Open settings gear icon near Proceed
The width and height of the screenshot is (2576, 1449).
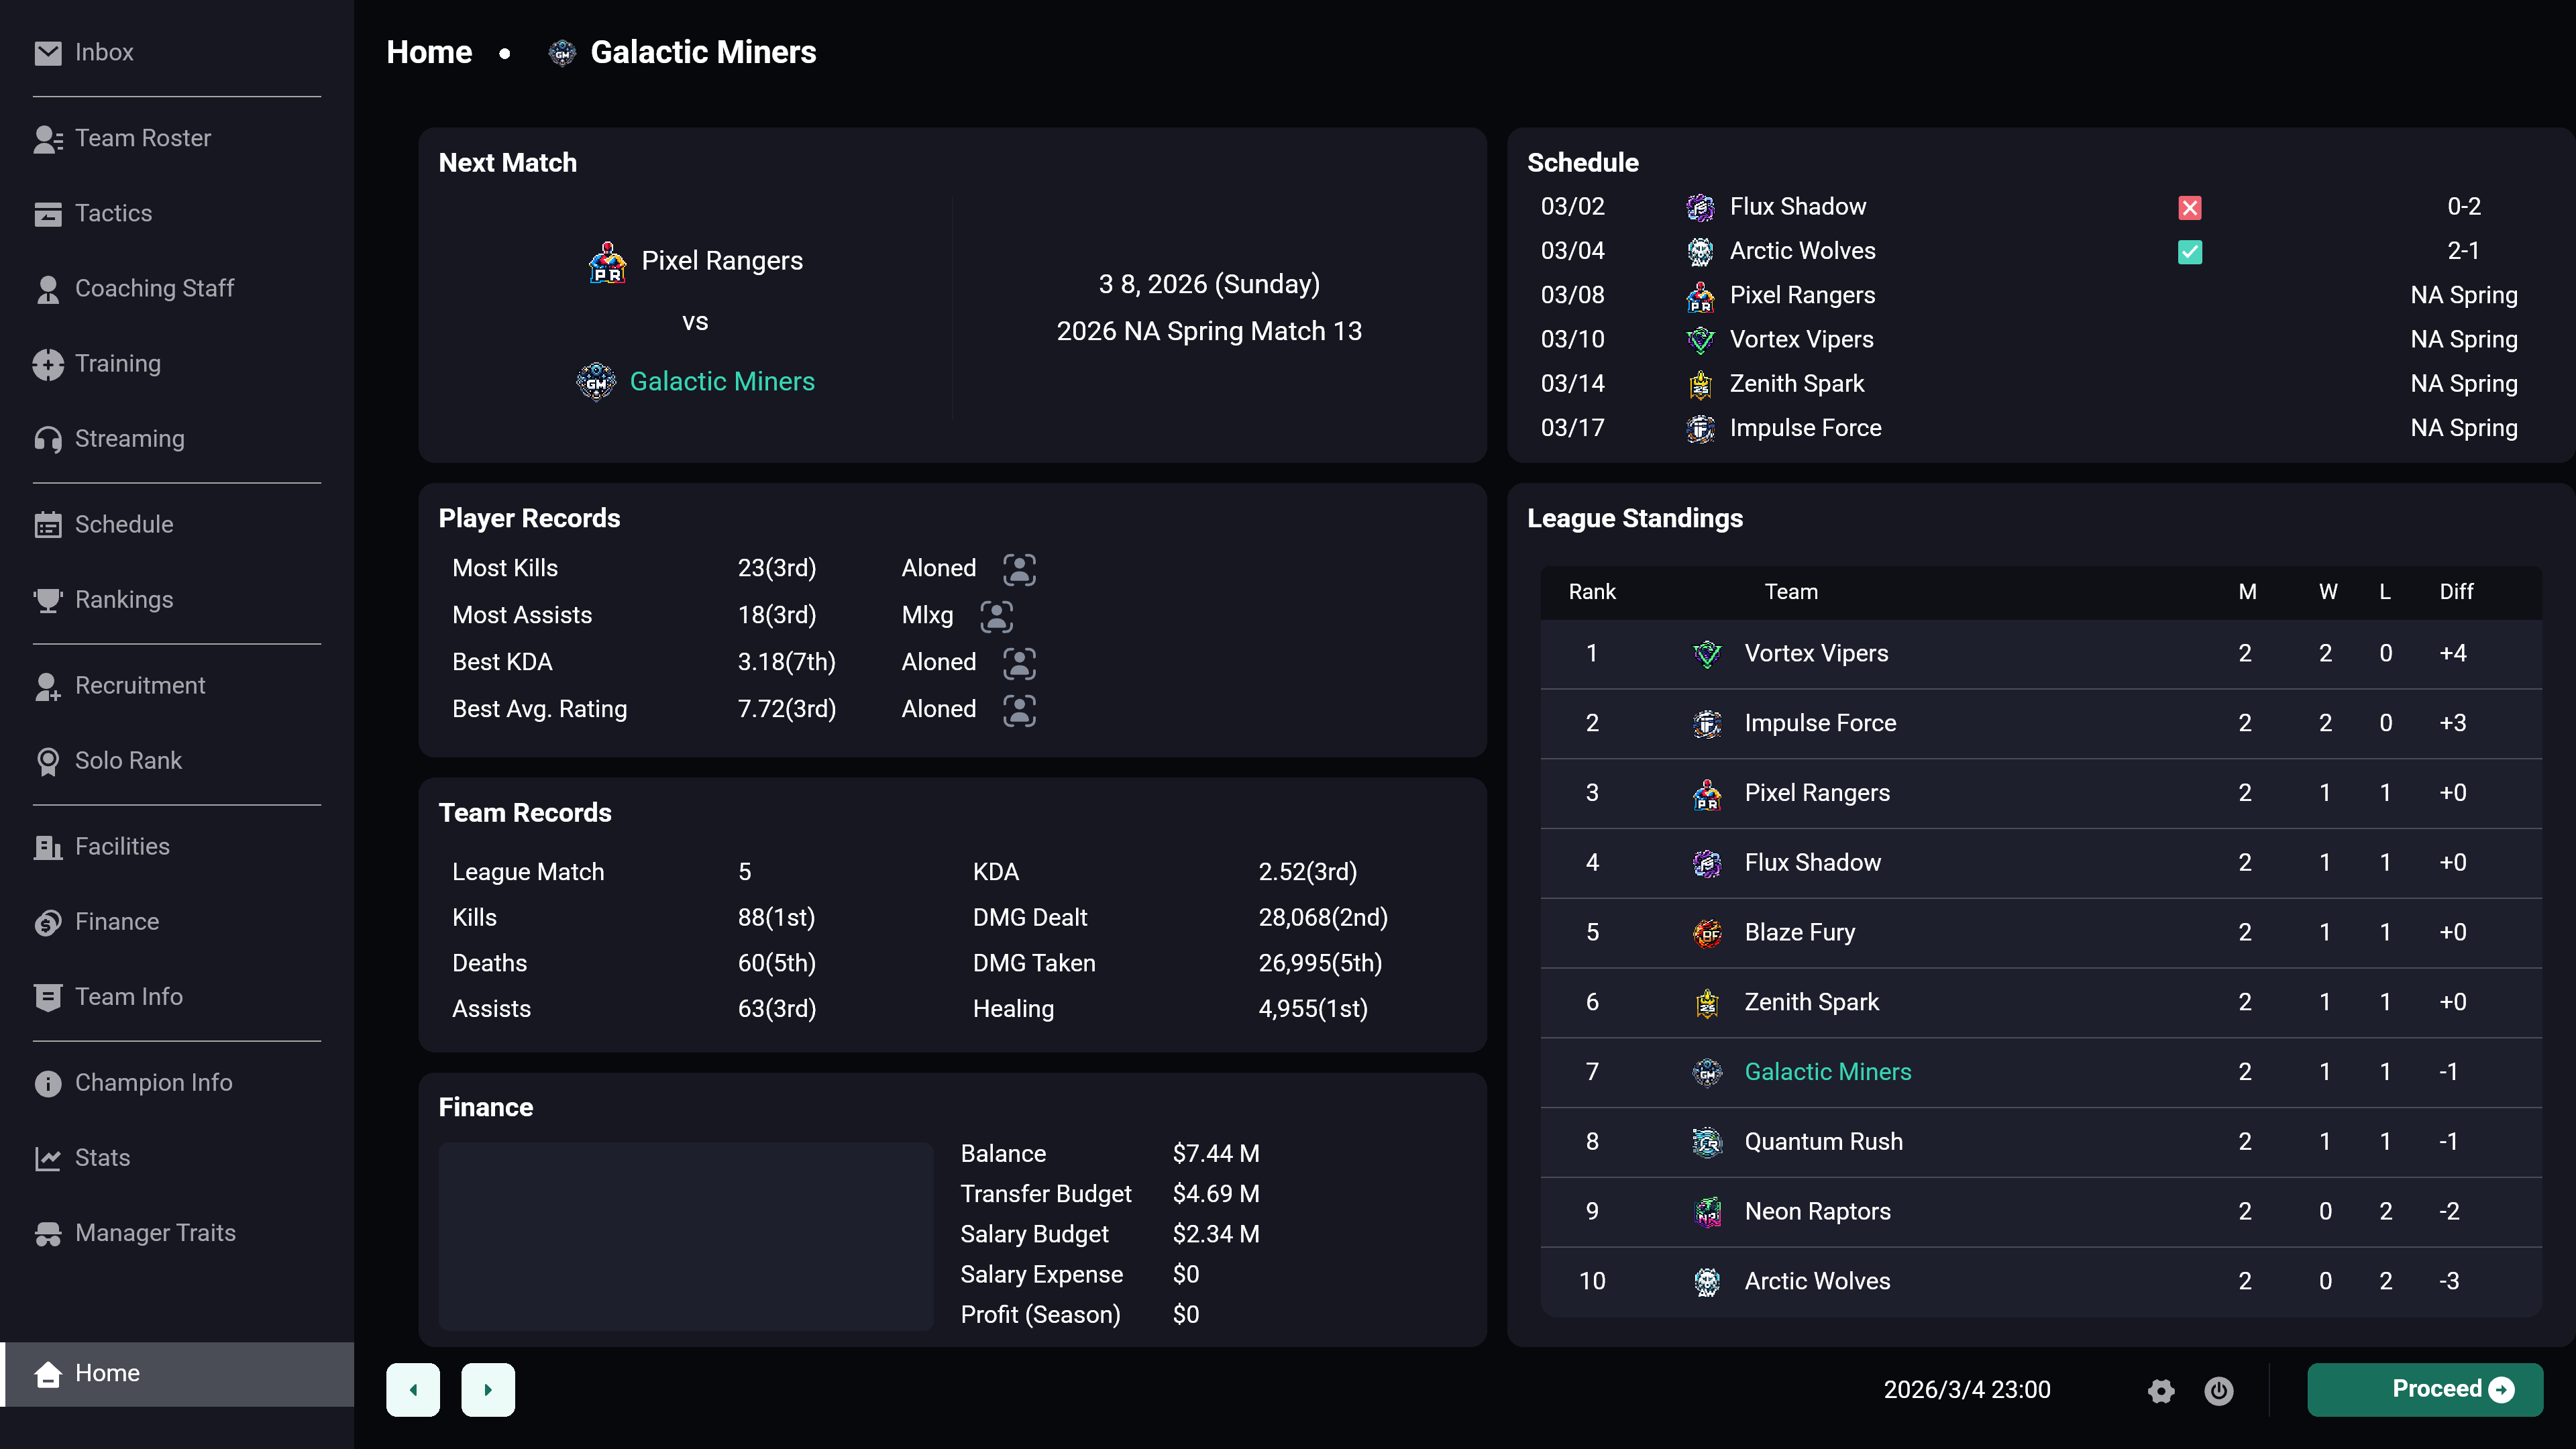tap(2161, 1390)
